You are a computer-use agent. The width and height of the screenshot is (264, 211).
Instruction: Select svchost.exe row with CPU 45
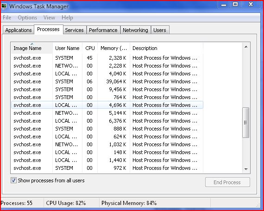(x=107, y=58)
